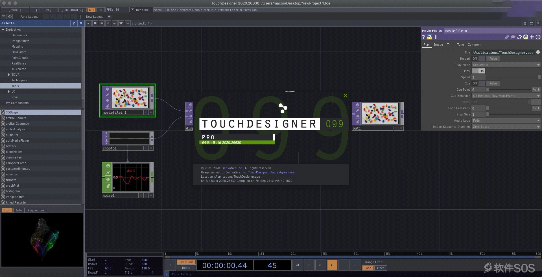Open Python help icon in parameters
This screenshot has height=277, width=542.
coord(429,37)
